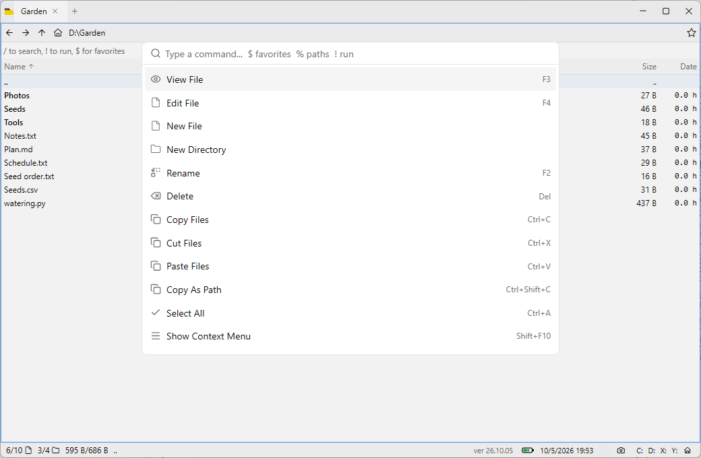The image size is (701, 458).
Task: Click the copy icon beside Copy Files
Action: click(156, 220)
